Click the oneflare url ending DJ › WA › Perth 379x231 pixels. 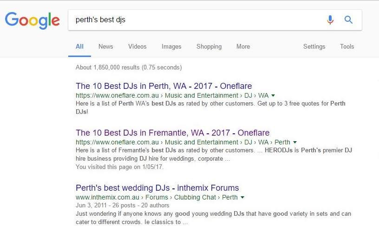tap(183, 142)
